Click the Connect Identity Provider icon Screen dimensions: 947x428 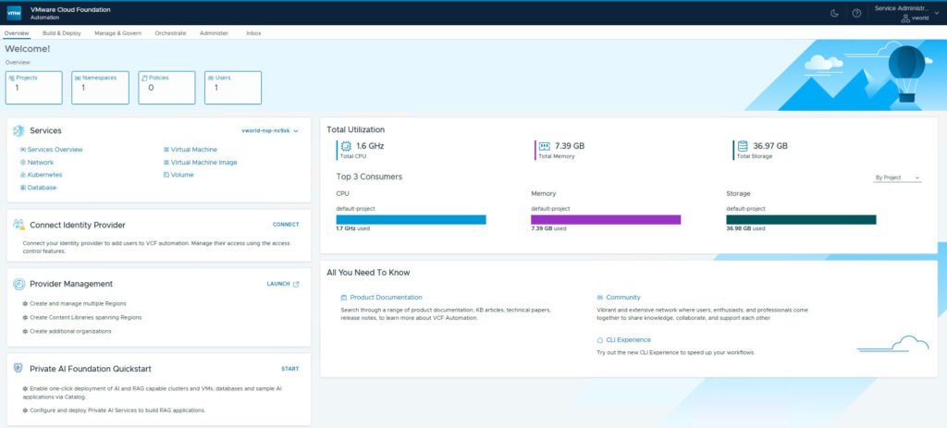point(18,225)
